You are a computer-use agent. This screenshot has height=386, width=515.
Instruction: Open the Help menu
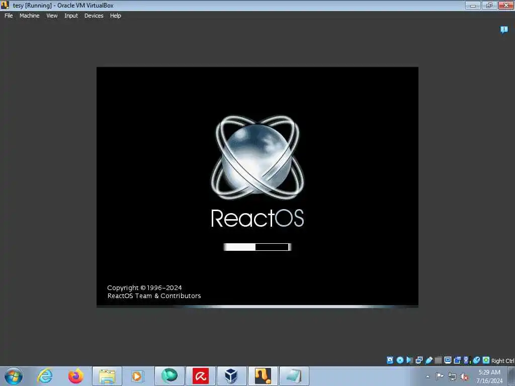tap(115, 16)
